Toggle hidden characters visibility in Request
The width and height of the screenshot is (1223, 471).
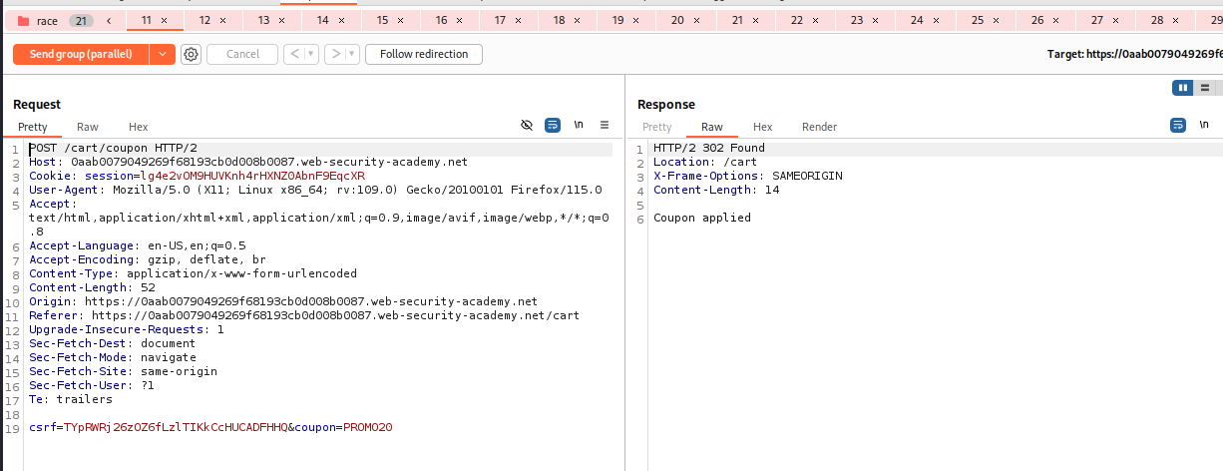pyautogui.click(x=528, y=126)
